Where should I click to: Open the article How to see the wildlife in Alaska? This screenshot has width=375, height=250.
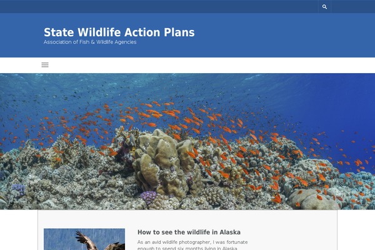(189, 232)
